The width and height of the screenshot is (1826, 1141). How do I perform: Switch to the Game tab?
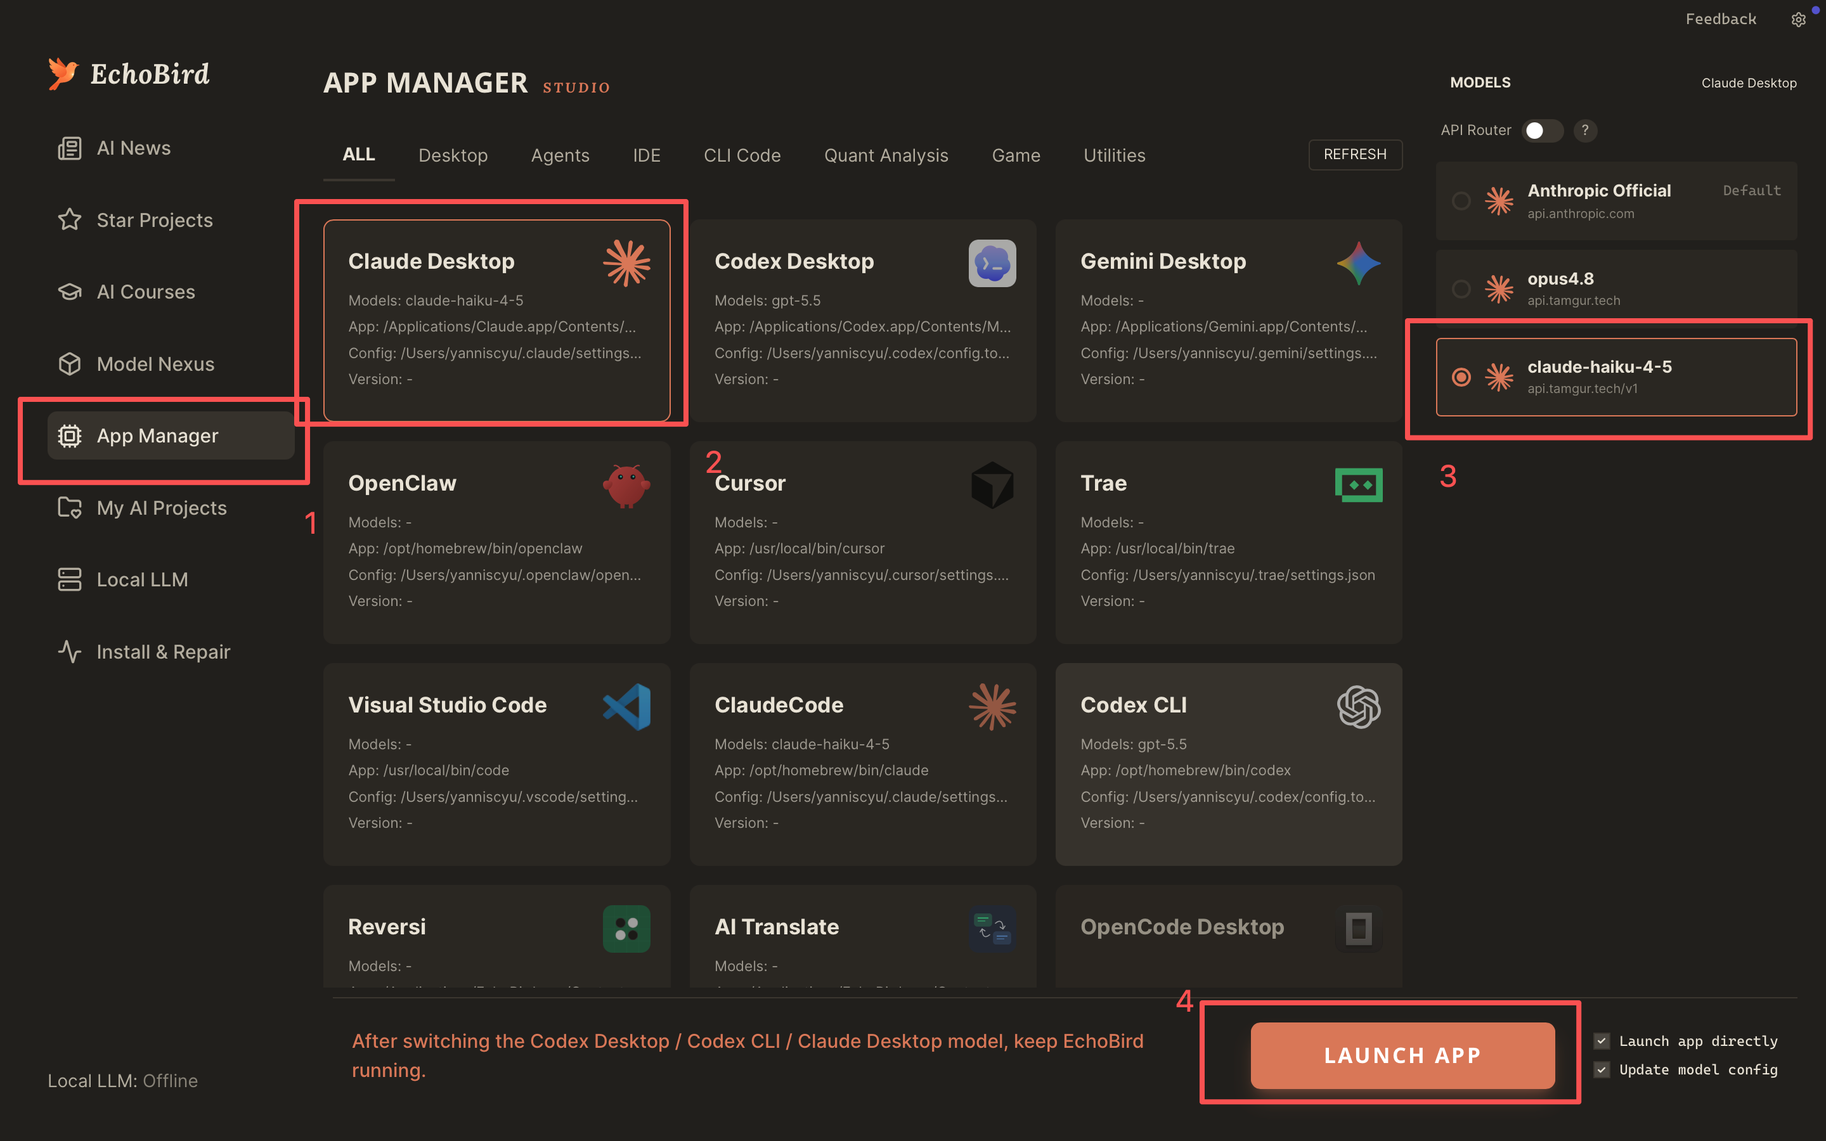(1016, 155)
